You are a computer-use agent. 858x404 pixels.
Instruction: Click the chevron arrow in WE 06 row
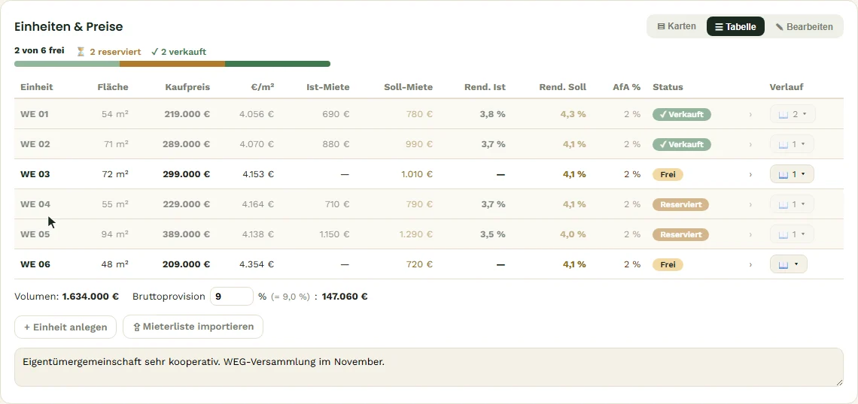point(750,265)
